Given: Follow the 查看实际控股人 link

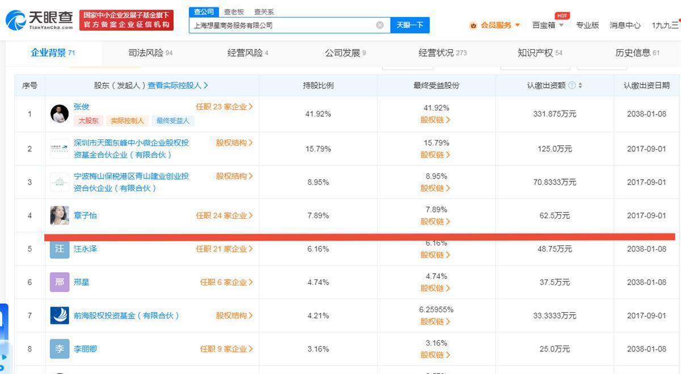Looking at the screenshot, I should coord(178,86).
